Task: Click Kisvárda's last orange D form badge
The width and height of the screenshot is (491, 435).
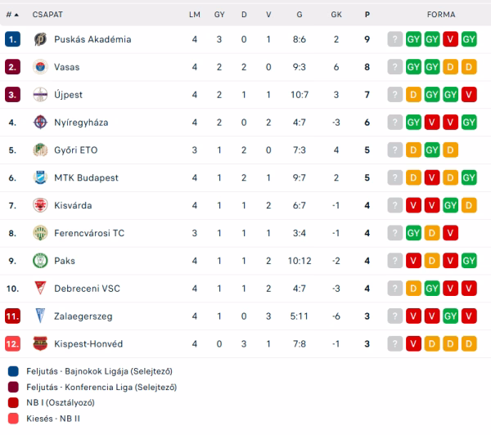Action: [x=469, y=205]
